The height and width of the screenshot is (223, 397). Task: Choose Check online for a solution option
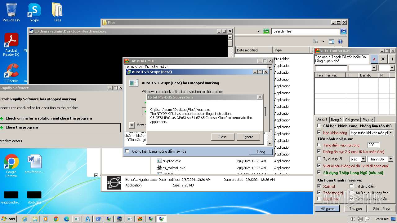pos(49,118)
